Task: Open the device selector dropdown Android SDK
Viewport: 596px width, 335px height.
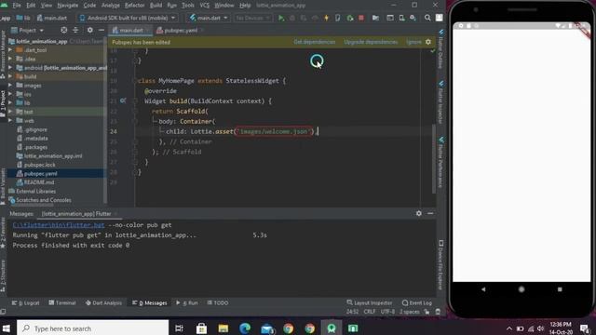Action: (128, 18)
